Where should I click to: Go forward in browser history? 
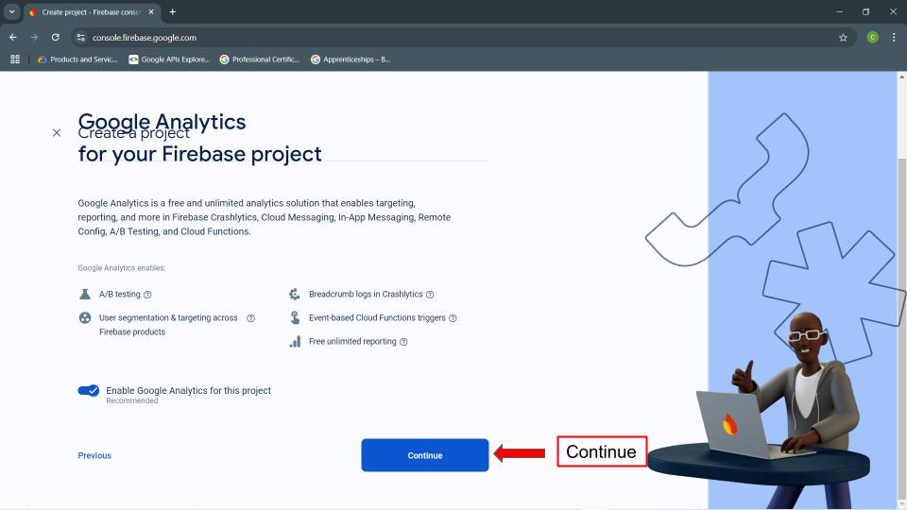click(x=34, y=37)
